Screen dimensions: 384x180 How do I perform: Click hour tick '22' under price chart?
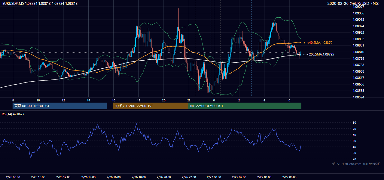click(x=189, y=100)
